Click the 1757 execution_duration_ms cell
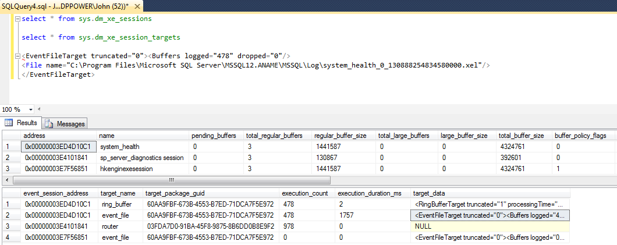The width and height of the screenshot is (617, 245). (x=373, y=215)
